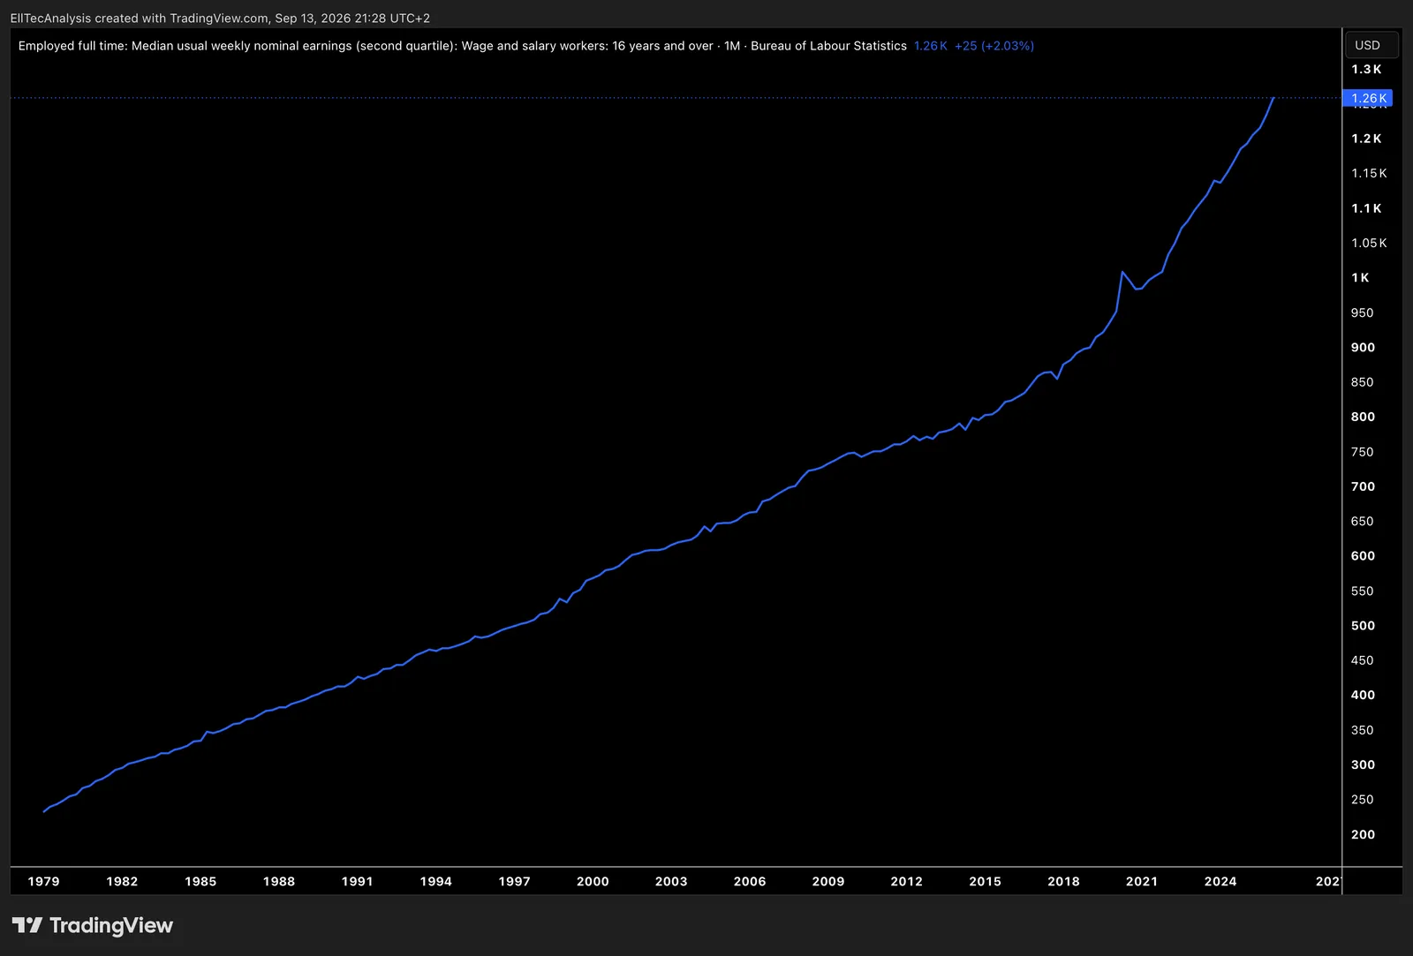
Task: Click the 1.3K price axis label
Action: pos(1366,69)
